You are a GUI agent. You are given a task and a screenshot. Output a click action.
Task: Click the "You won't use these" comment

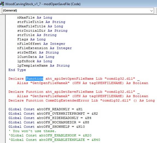point(33,131)
